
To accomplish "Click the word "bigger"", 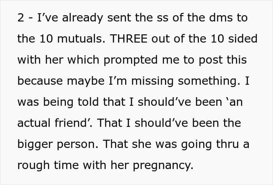I will coord(34,144).
